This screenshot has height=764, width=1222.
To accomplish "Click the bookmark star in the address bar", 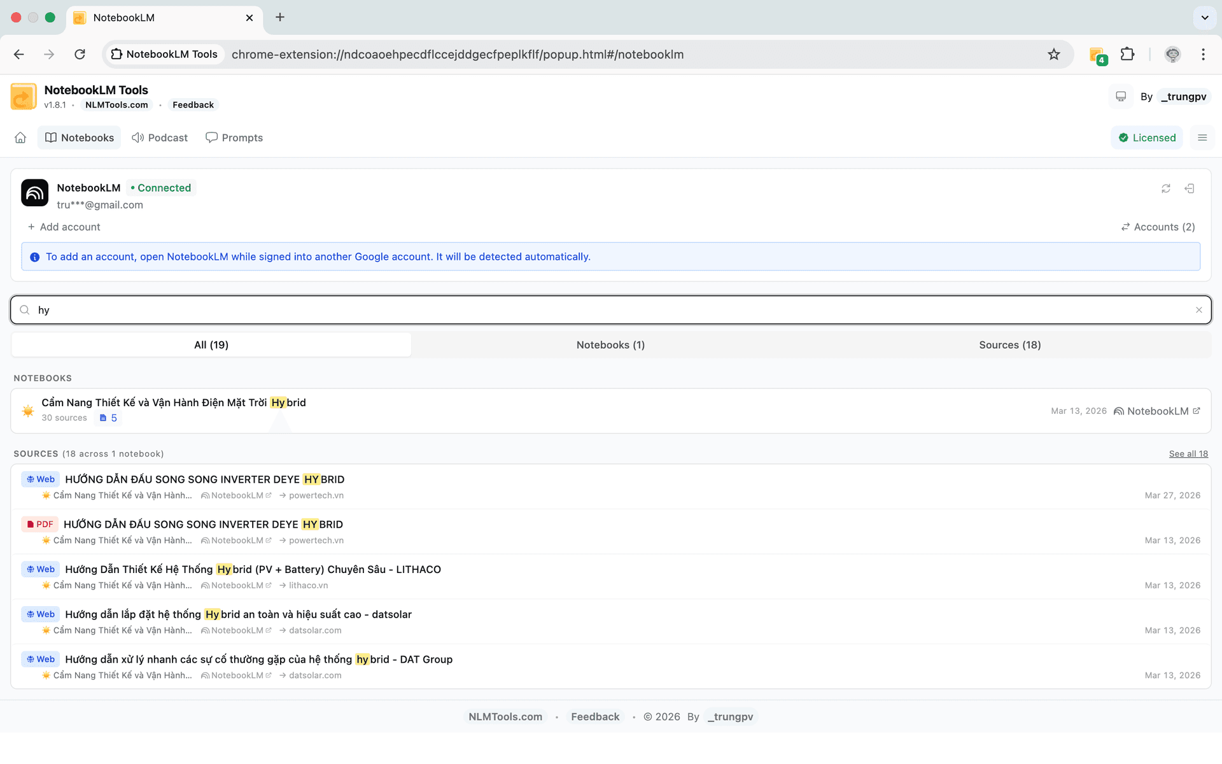I will click(1054, 54).
